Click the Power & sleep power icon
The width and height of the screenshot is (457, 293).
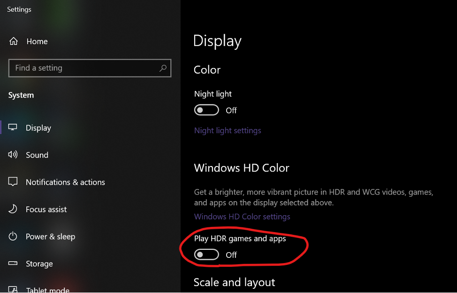tap(13, 236)
